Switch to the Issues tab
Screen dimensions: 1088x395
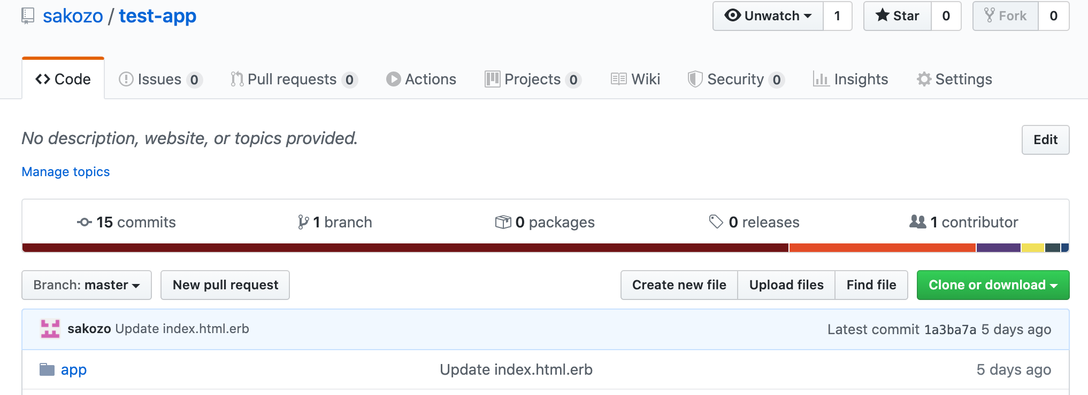pos(159,79)
